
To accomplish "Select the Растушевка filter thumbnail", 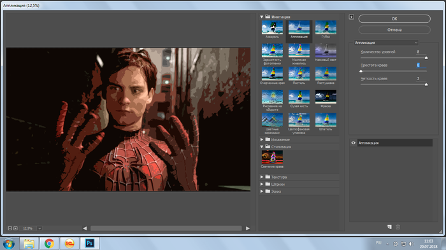I will [326, 74].
